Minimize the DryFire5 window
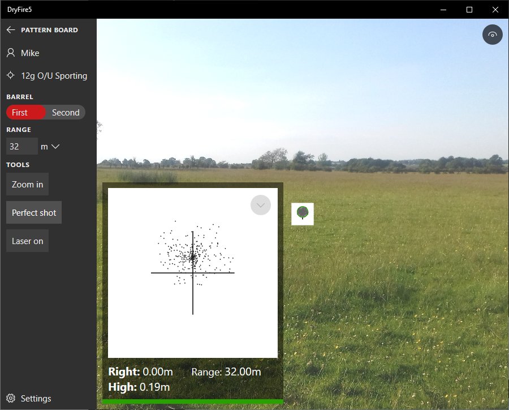 443,10
